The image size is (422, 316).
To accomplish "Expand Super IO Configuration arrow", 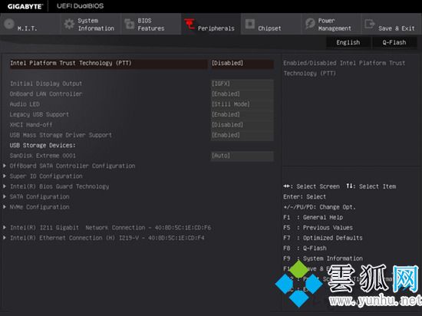I will pos(5,176).
